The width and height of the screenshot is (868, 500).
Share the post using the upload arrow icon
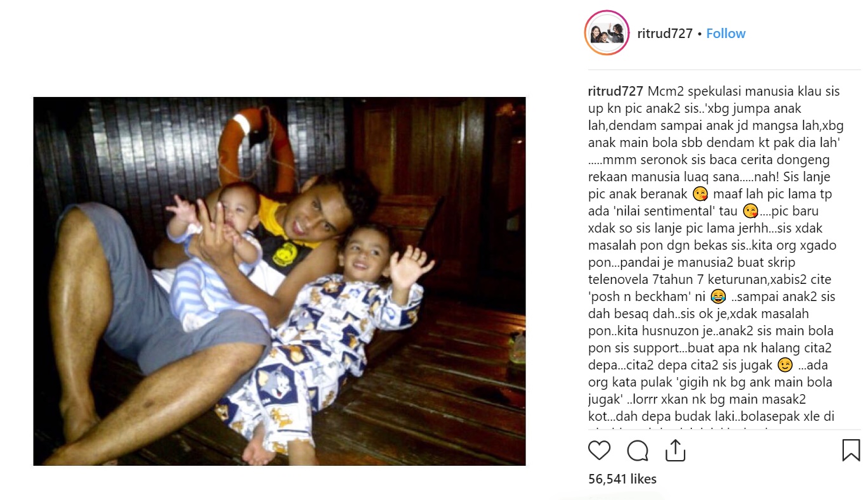pos(675,450)
